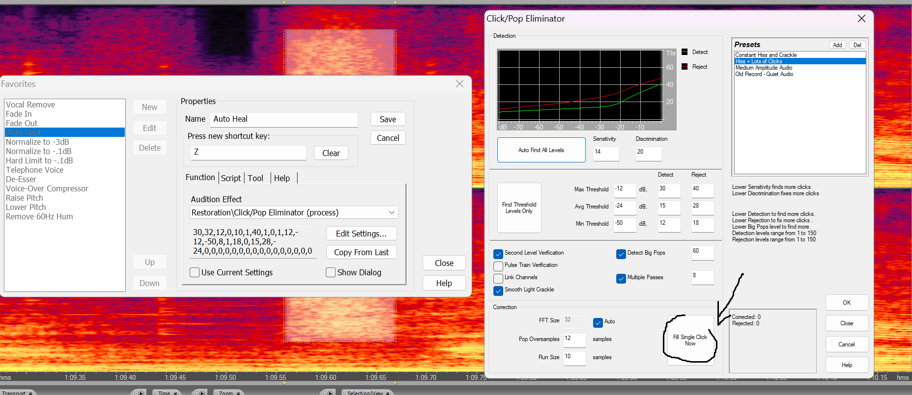This screenshot has height=395, width=912.
Task: Click the Discrimination value field
Action: tap(649, 154)
